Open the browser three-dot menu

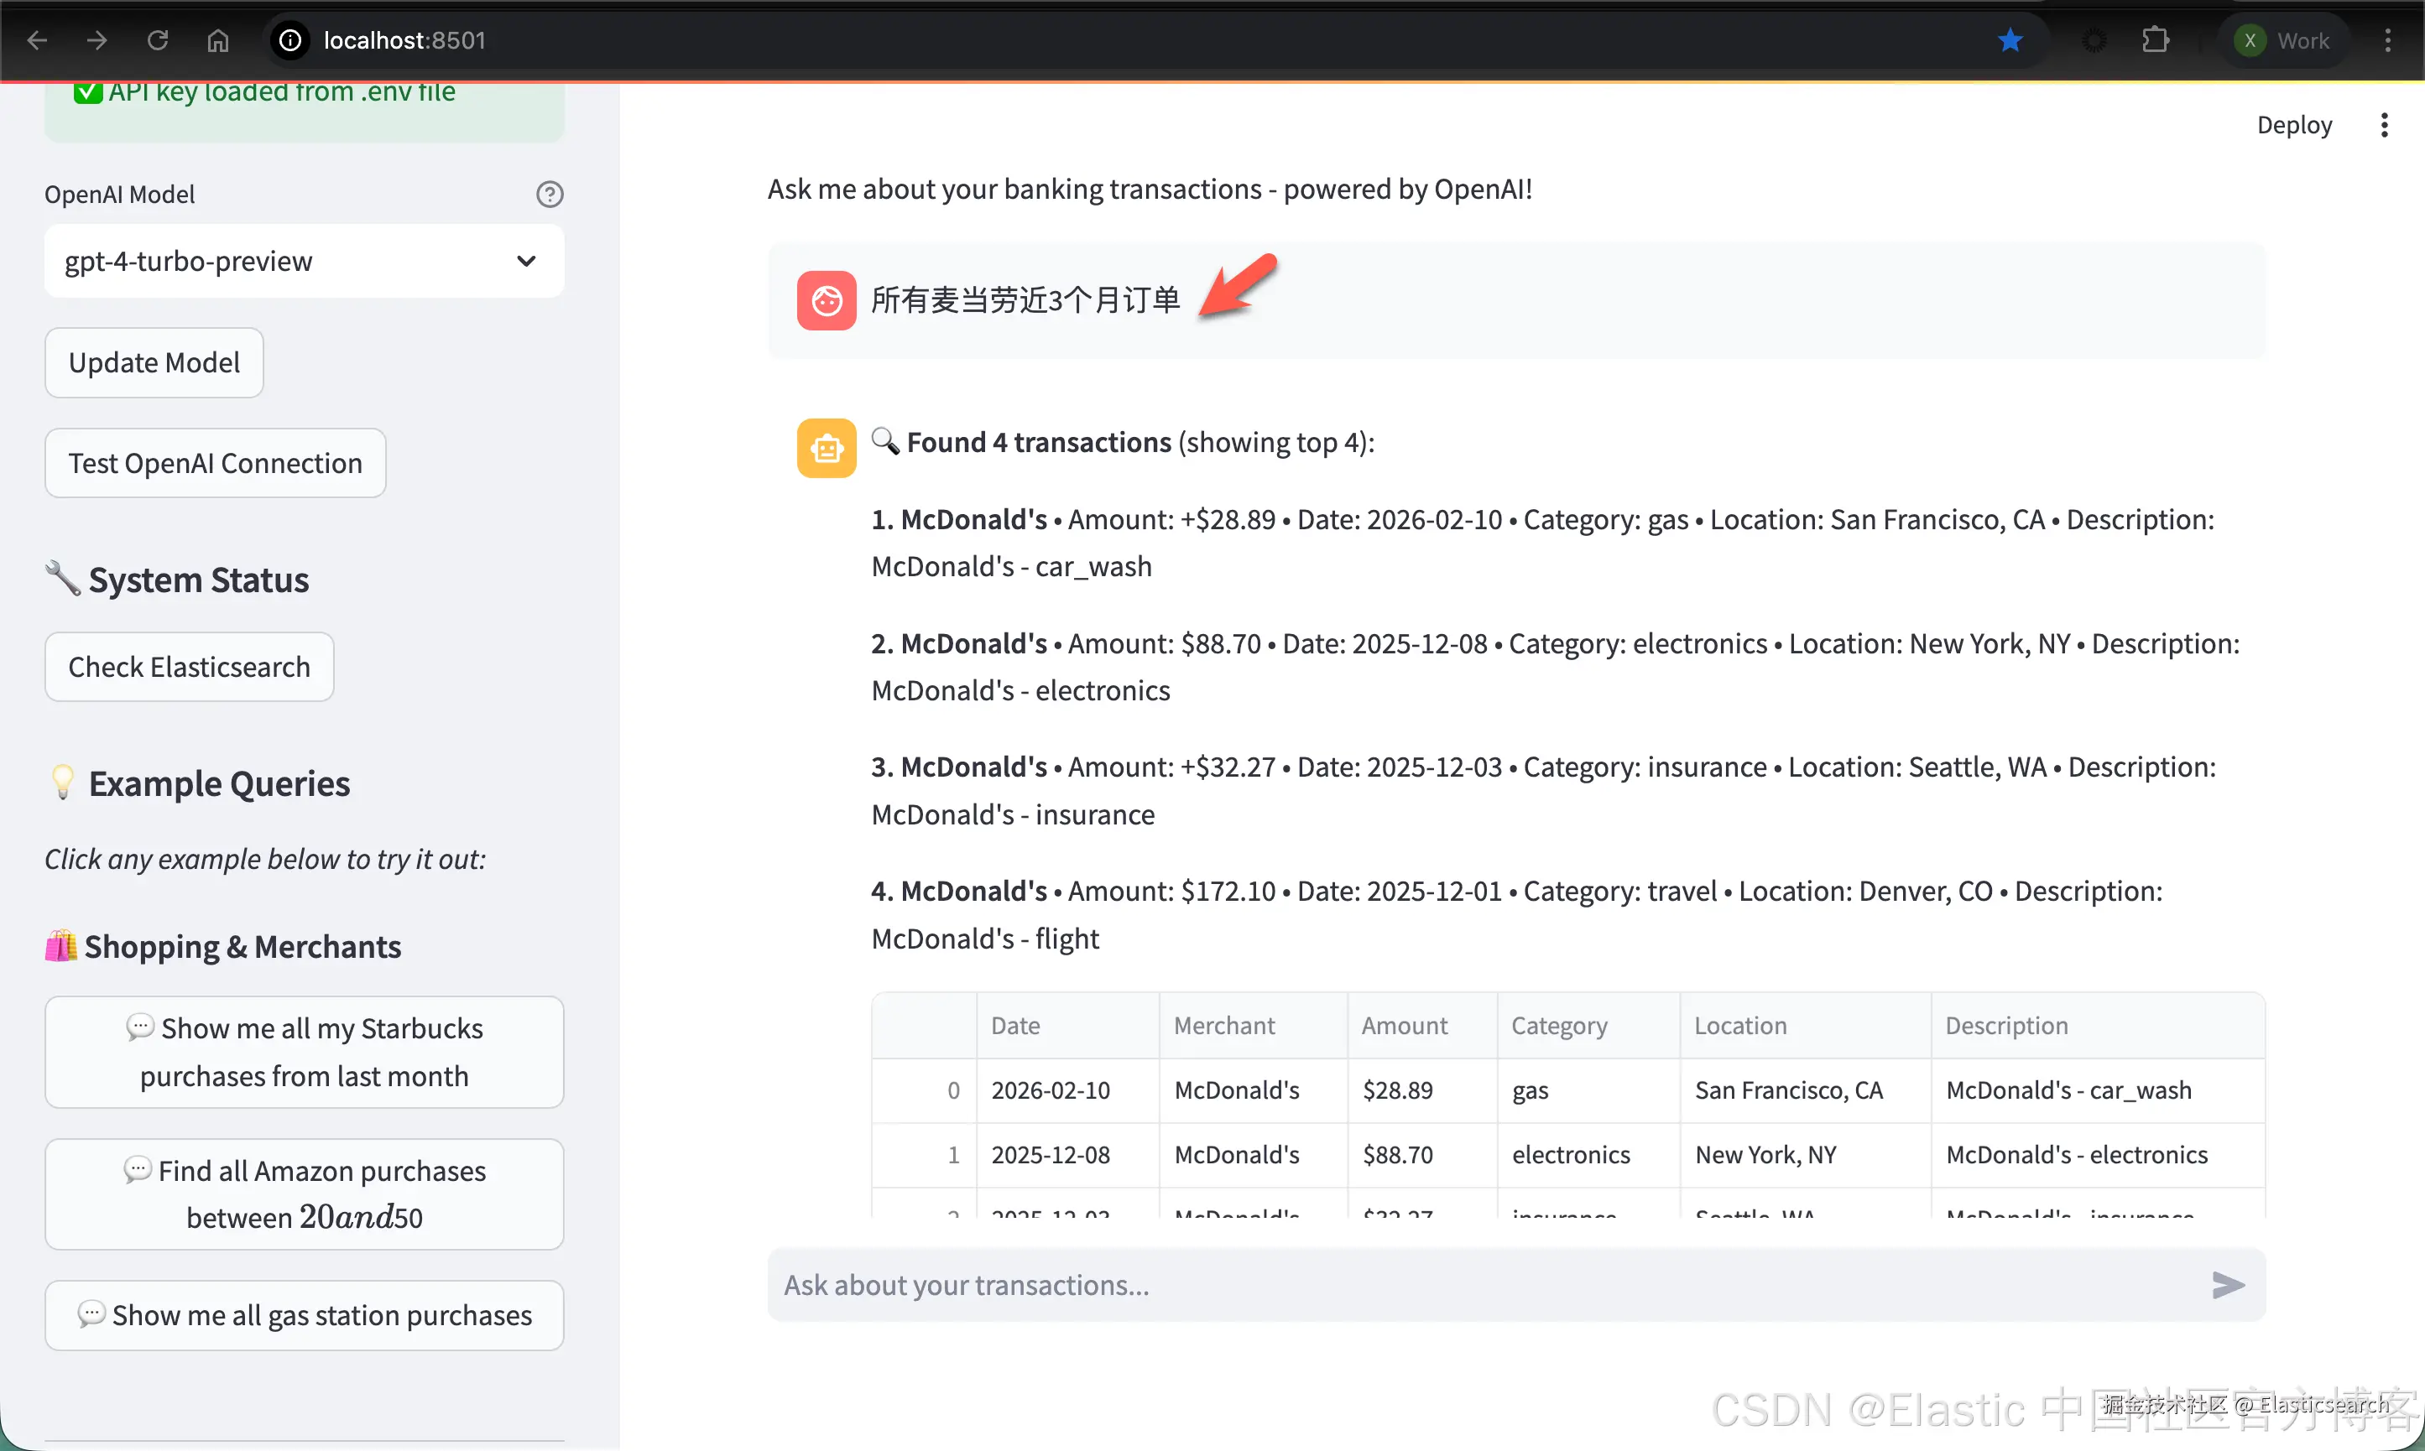2388,40
